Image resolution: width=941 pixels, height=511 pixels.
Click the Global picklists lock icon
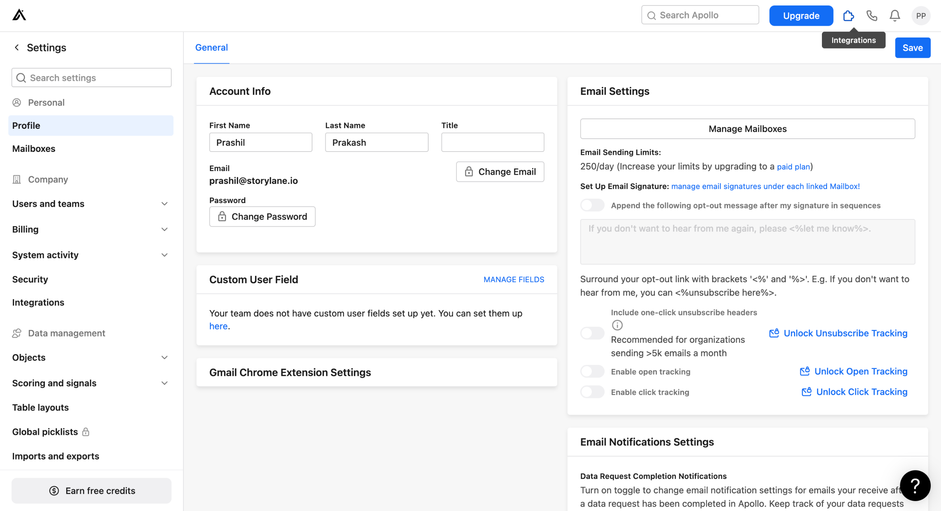coord(86,432)
